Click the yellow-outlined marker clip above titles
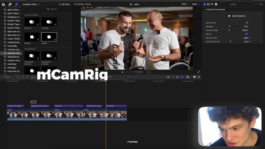 [33, 102]
